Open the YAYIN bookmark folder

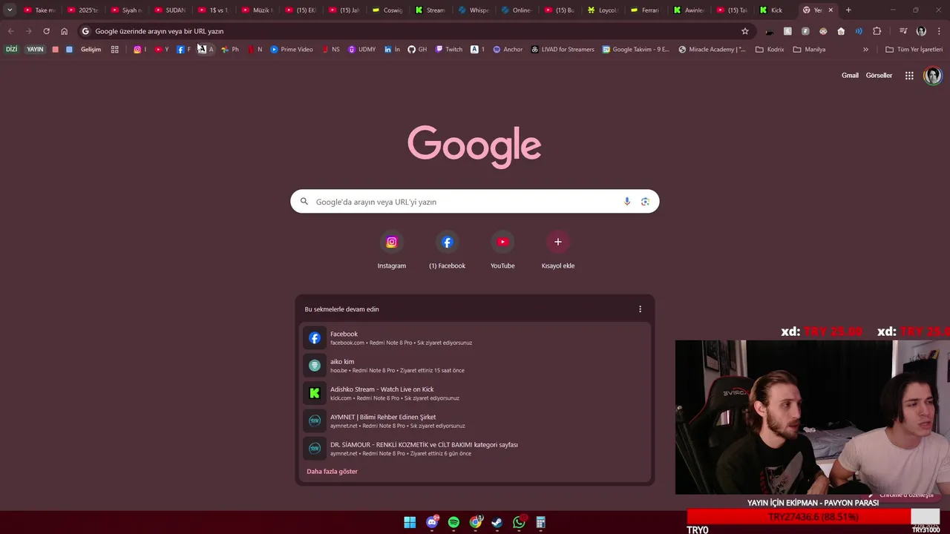pyautogui.click(x=35, y=50)
